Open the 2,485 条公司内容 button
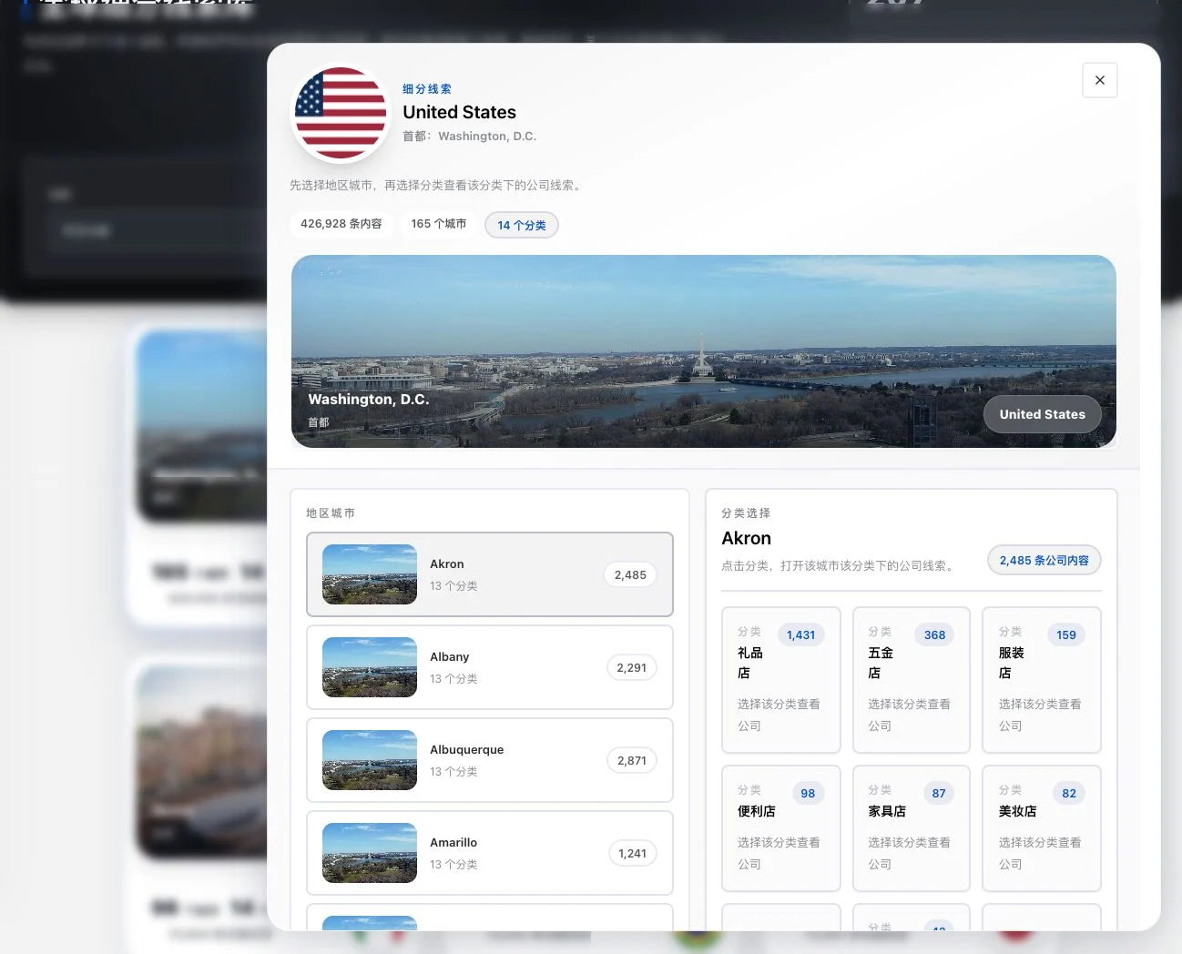 (1044, 561)
